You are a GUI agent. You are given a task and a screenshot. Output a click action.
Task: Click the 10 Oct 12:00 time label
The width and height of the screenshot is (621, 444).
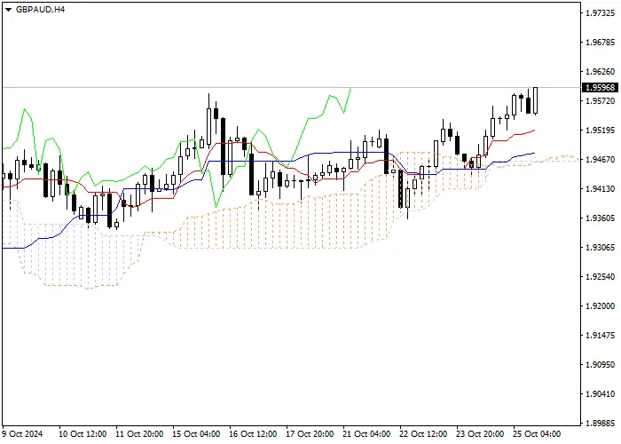pos(83,434)
